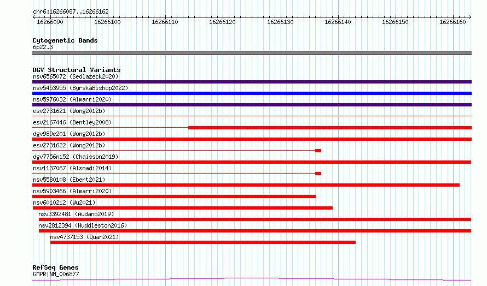Image resolution: width=487 pixels, height=286 pixels.
Task: Select the small red block of nsv1137067
Action: click(318, 174)
